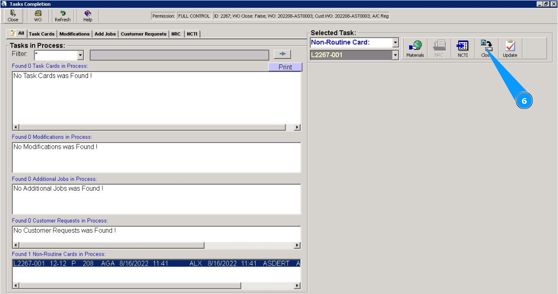Open the Modifications tab
558x294 pixels.
74,34
